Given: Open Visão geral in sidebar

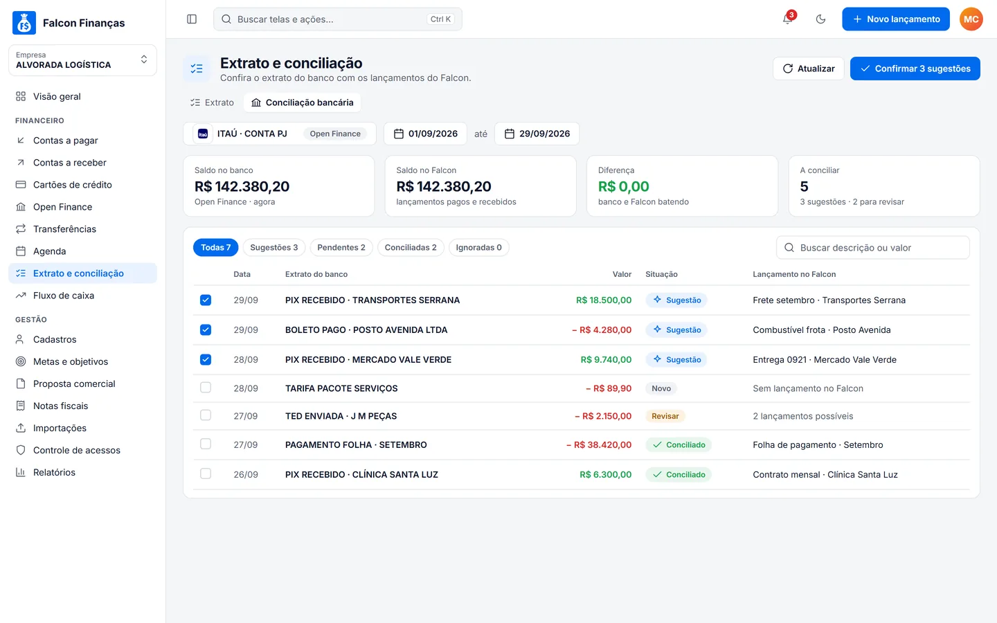Looking at the screenshot, I should tap(82, 96).
